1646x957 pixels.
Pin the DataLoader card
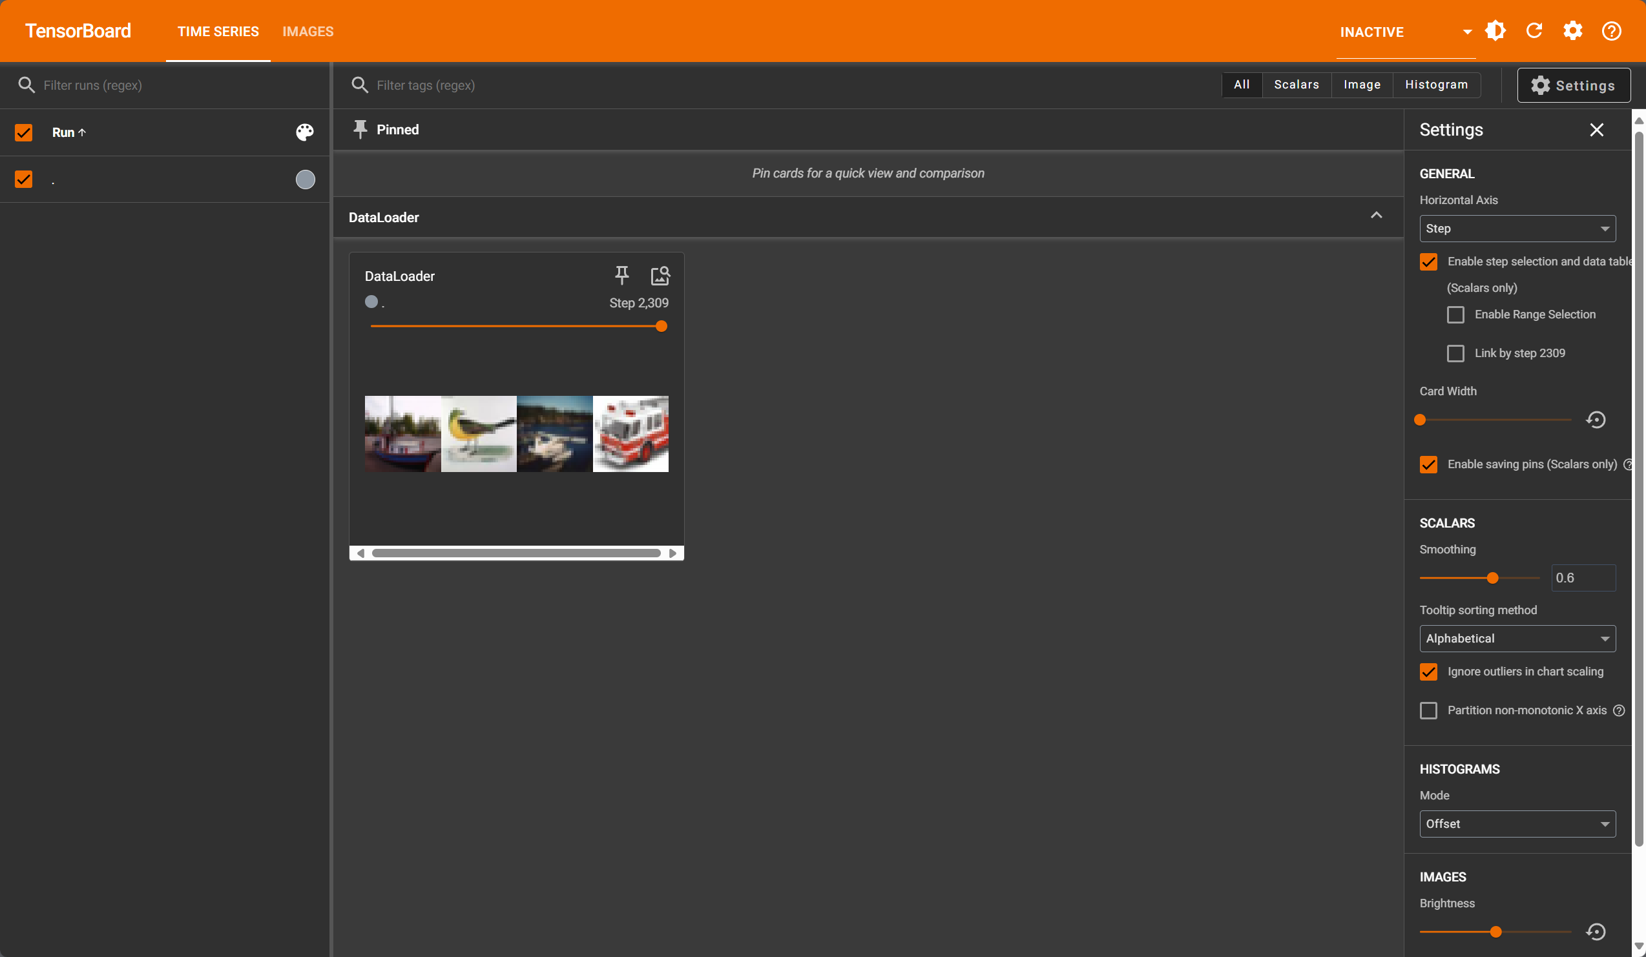[621, 276]
